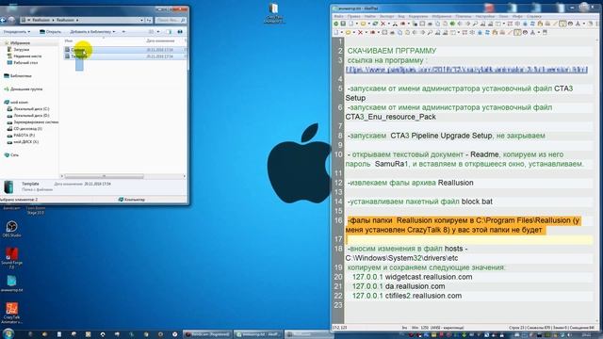The width and height of the screenshot is (603, 339).
Task: Select Недавние места in Explorer sidebar
Action: 27,56
